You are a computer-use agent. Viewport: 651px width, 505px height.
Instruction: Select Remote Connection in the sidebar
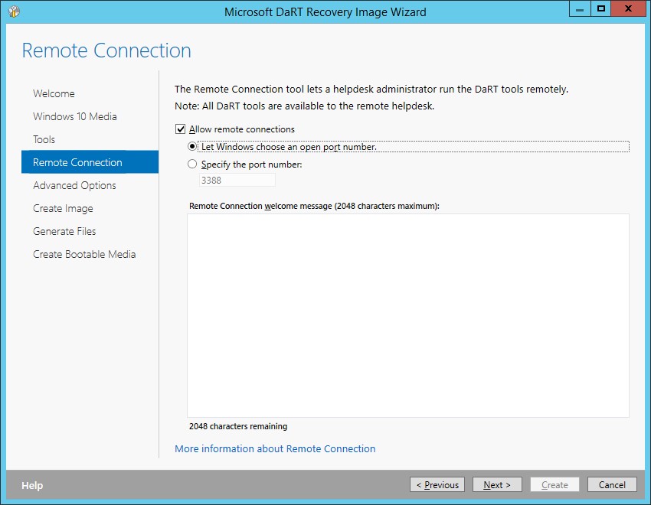[77, 162]
